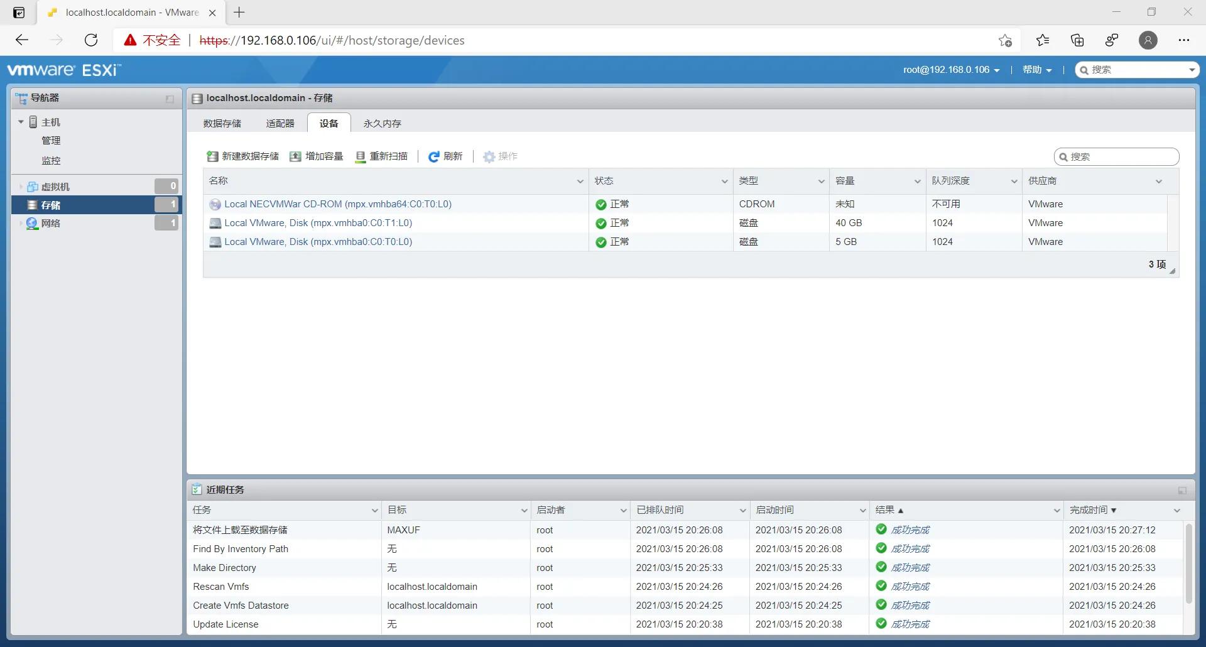Switch to the 适配器 tab
This screenshot has width=1206, height=647.
tap(280, 123)
